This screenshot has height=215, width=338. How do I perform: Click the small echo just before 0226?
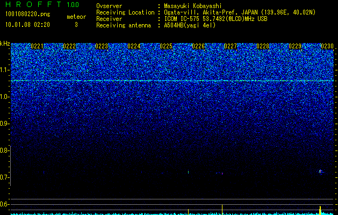tap(189, 172)
